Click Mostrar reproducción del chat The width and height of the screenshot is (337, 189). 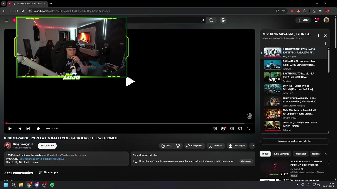pos(295,141)
